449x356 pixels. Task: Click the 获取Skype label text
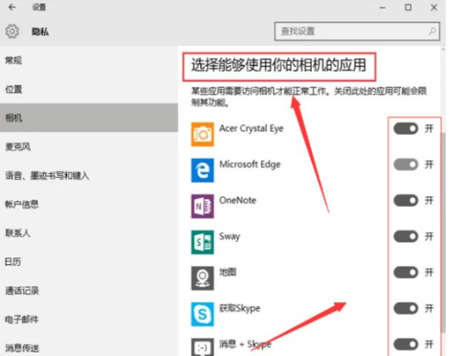point(240,309)
